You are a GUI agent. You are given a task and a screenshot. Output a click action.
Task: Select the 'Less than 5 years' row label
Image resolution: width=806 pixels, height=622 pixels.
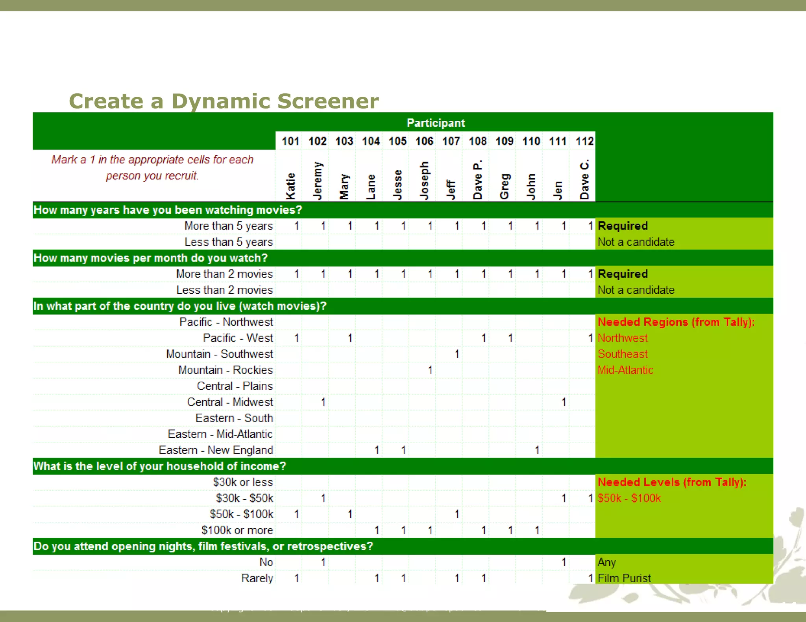(x=229, y=242)
